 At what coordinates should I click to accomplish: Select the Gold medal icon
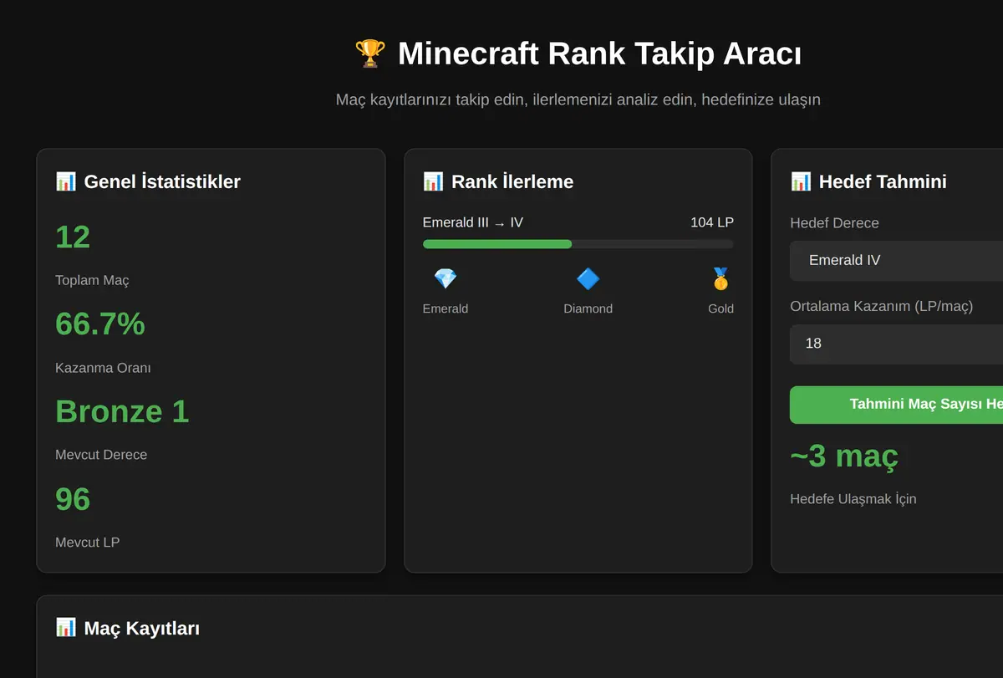click(x=720, y=279)
